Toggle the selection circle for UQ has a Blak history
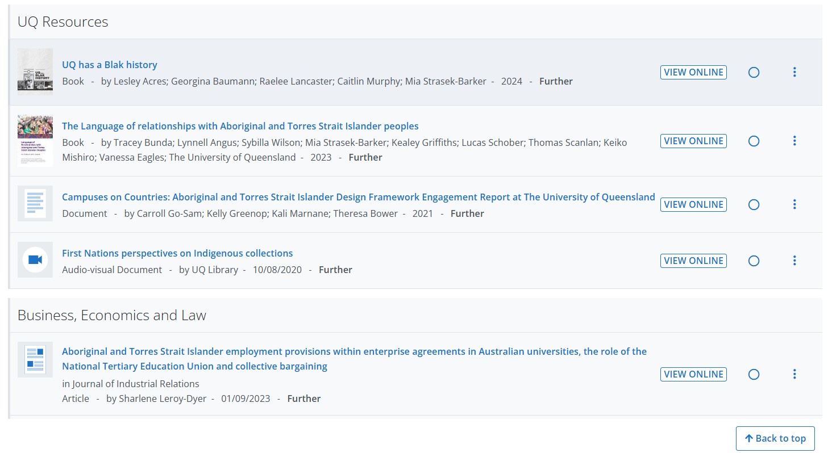The width and height of the screenshot is (828, 453). (754, 72)
